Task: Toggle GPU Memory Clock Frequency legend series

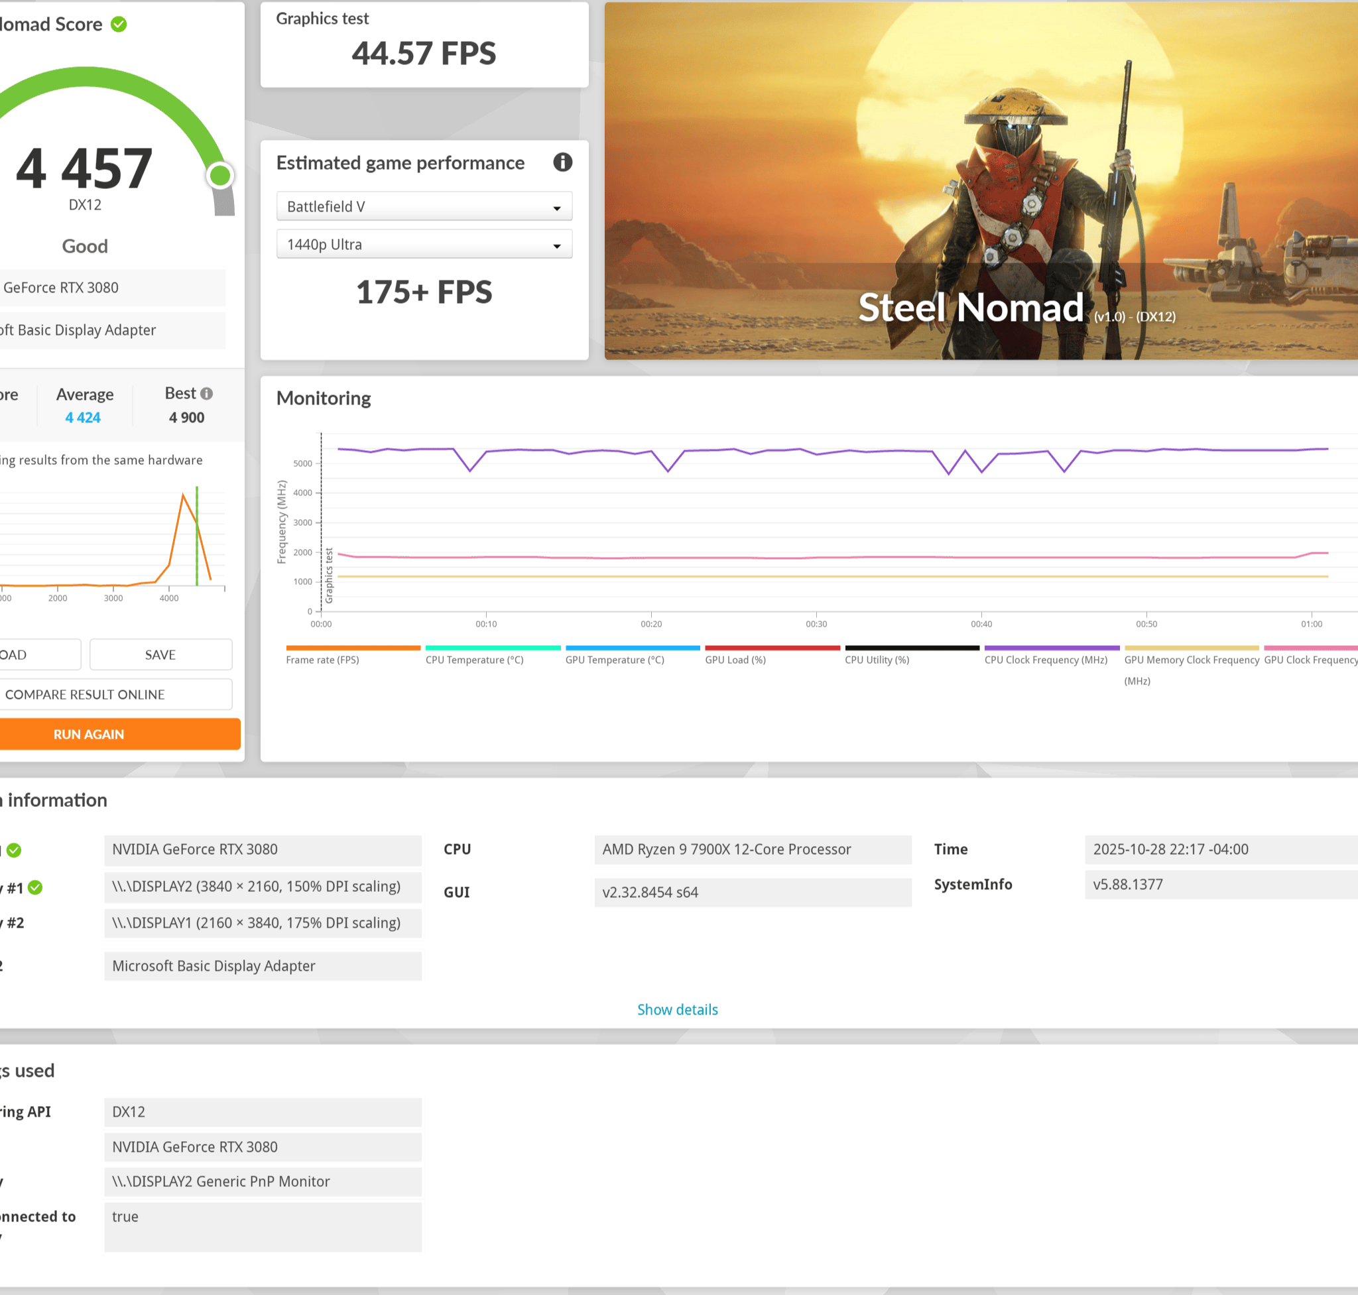Action: pyautogui.click(x=1192, y=666)
